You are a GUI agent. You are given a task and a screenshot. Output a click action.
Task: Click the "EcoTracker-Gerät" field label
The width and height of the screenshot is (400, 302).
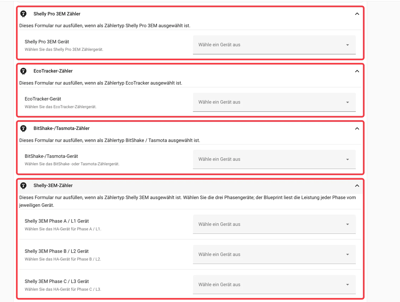click(x=43, y=99)
